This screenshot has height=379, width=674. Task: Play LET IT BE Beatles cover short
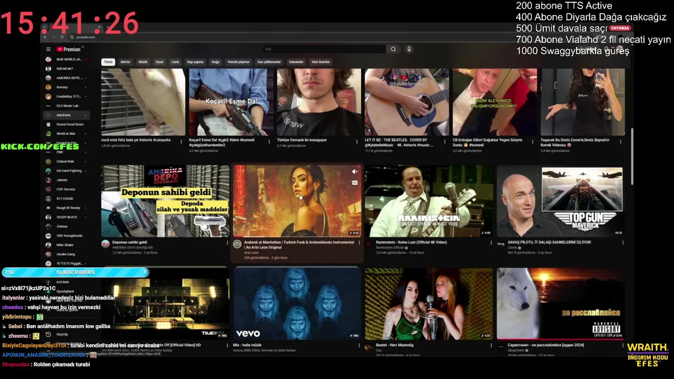[x=407, y=102]
